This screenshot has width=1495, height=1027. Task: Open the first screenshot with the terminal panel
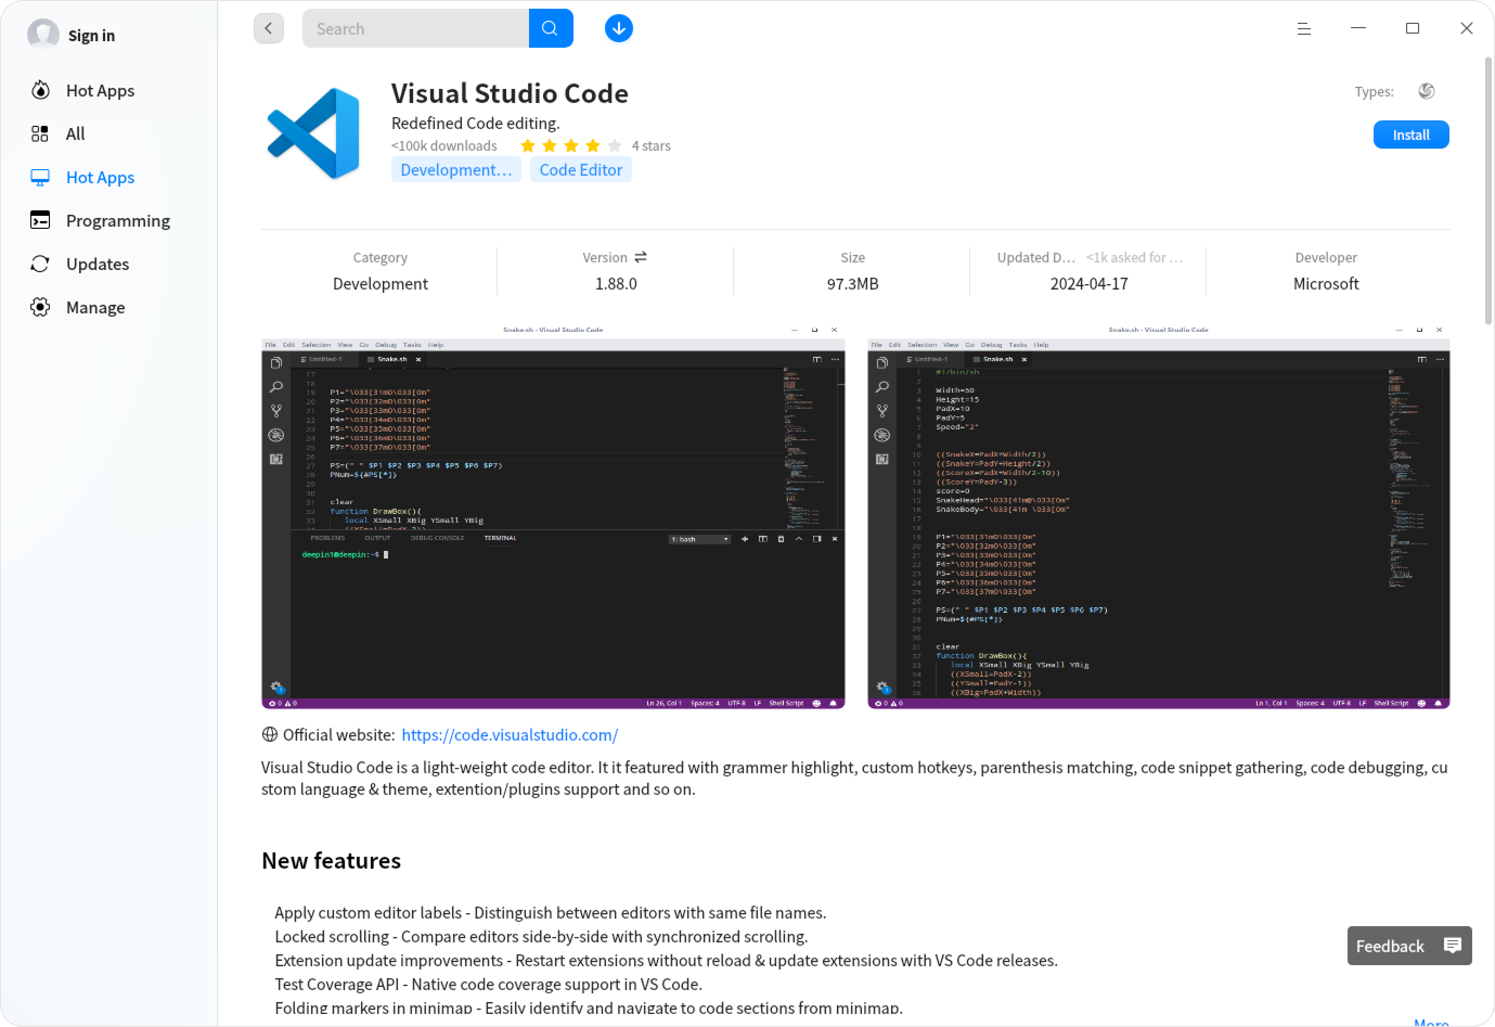552,516
